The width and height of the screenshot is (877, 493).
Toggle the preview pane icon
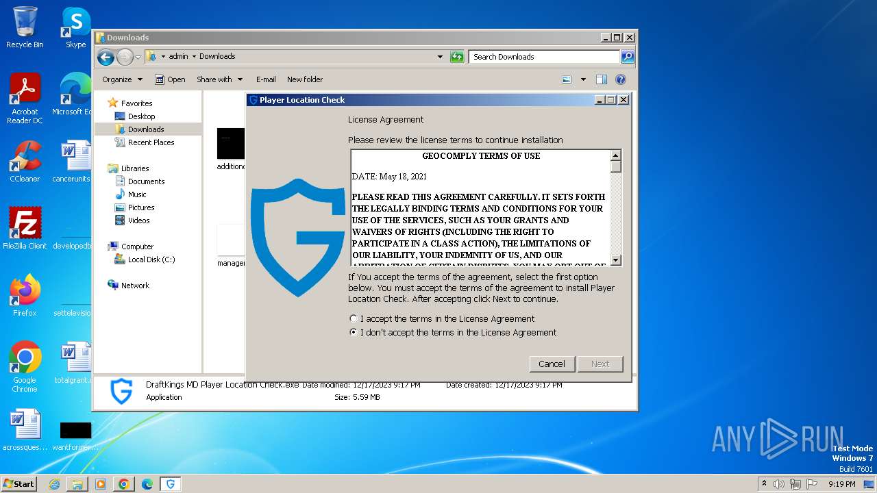tap(602, 79)
